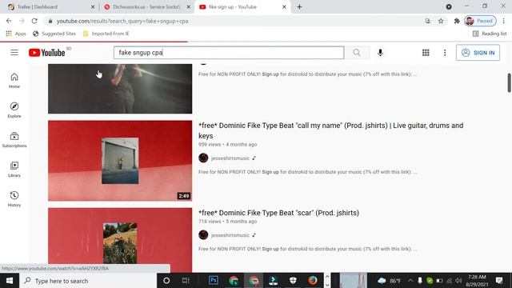Open jesseshirtsmusic channel under "call my name"
Screen dimensions: 512x288
230,158
